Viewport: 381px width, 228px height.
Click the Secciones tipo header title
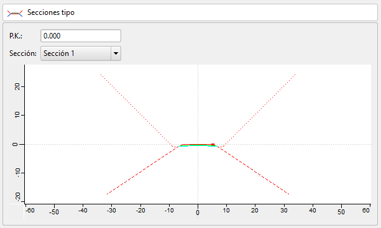(51, 12)
